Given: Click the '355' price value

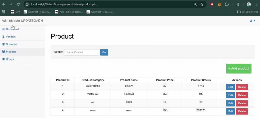Looking at the screenshot, I should [165, 94].
